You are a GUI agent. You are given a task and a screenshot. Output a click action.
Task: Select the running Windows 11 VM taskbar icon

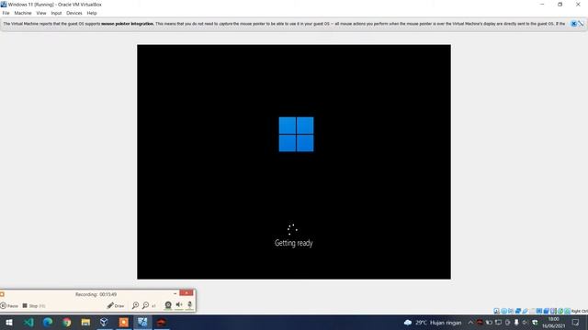coord(142,322)
